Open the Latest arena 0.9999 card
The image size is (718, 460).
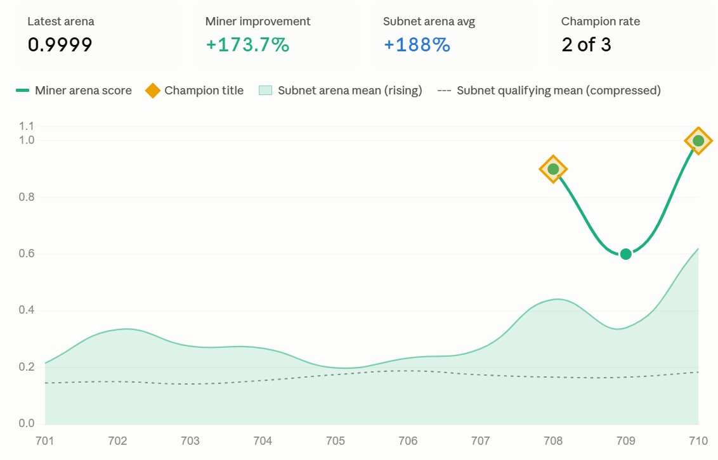(x=99, y=36)
